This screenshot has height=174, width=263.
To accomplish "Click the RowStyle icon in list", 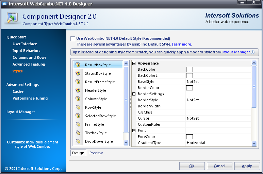I will coord(78,107).
